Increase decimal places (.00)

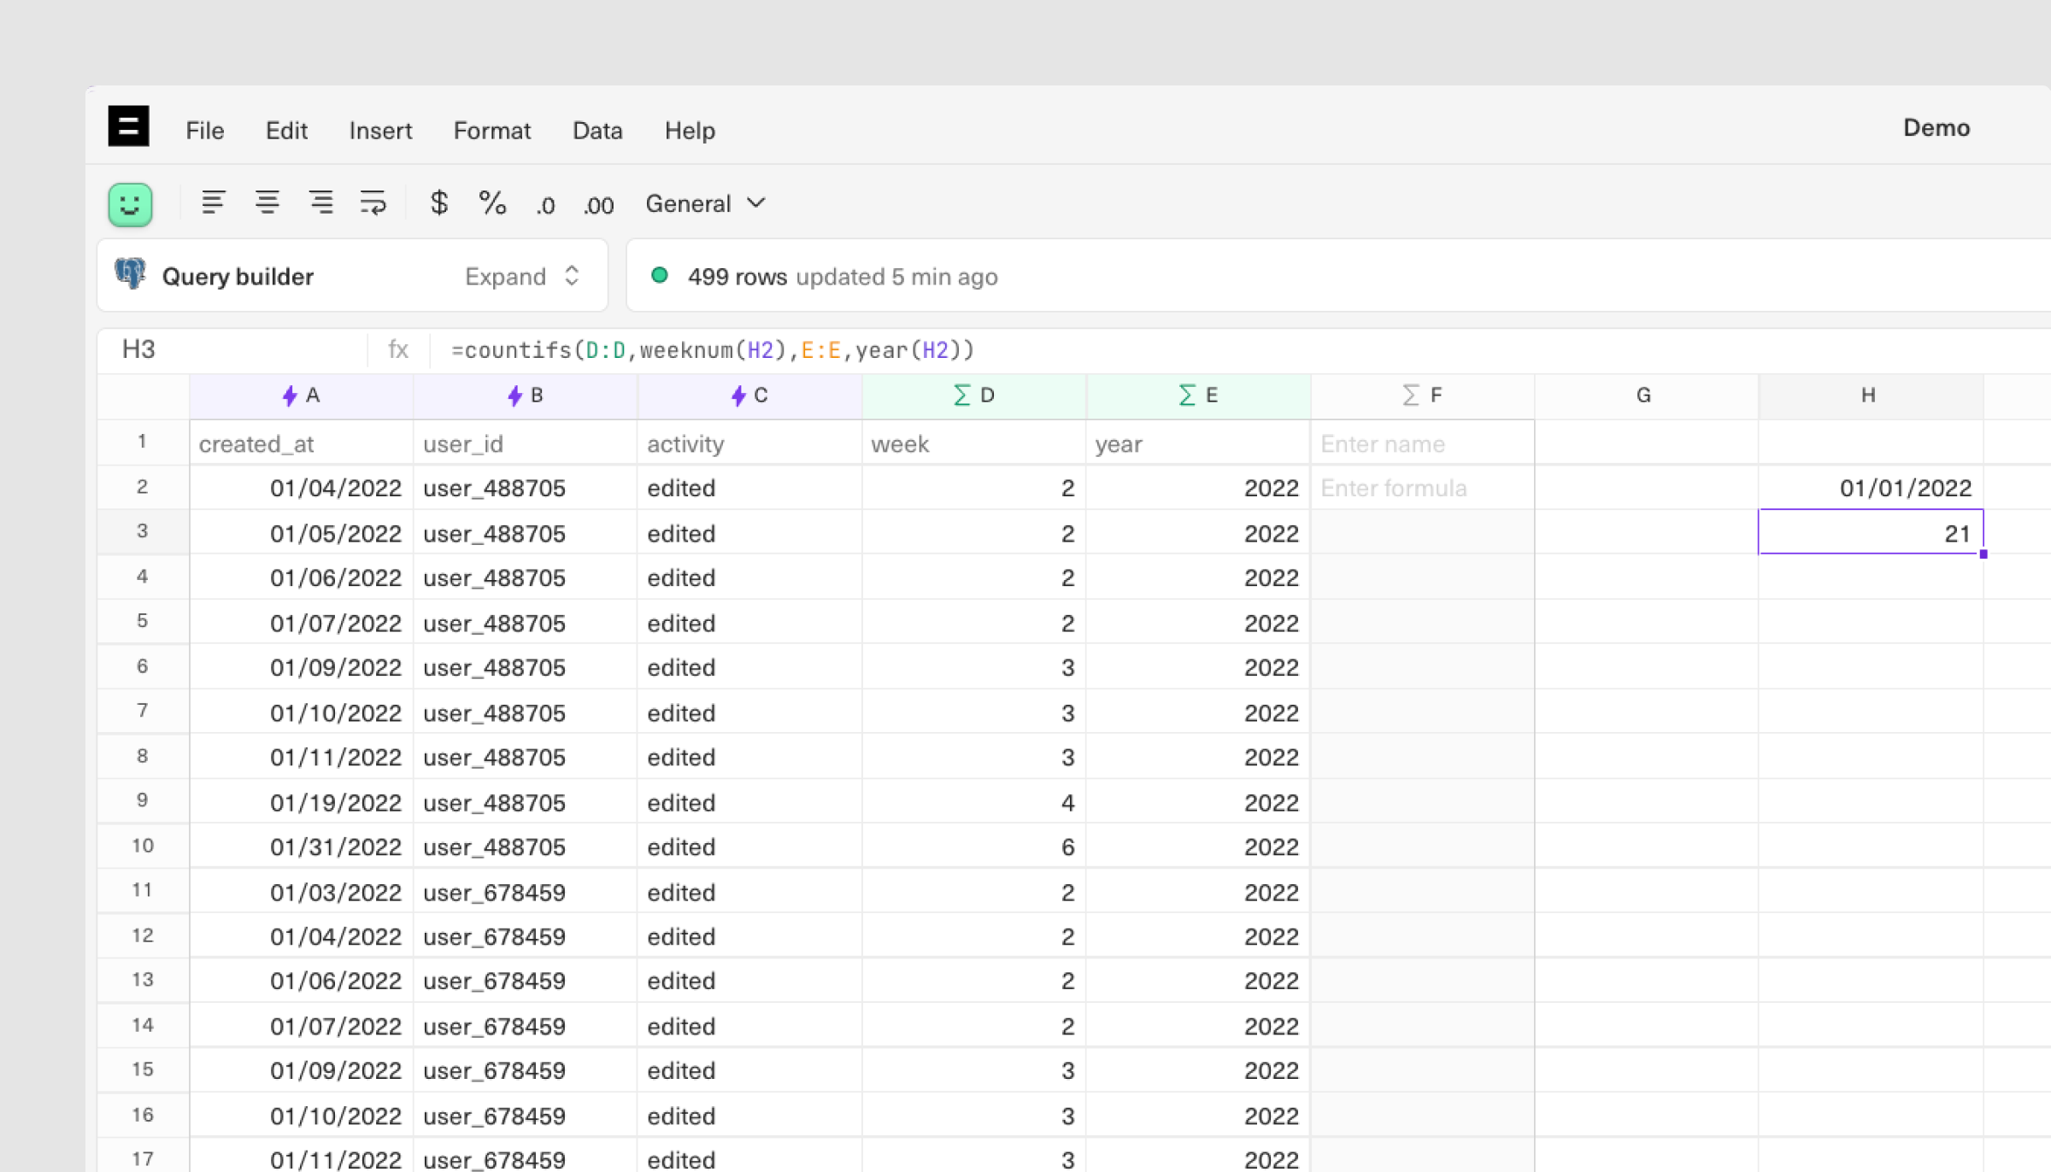pos(598,205)
